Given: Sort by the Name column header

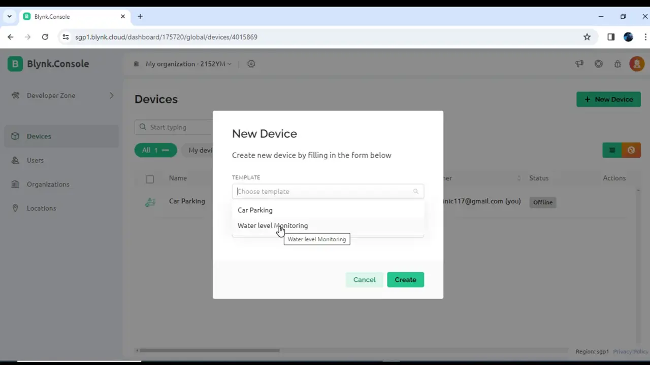Looking at the screenshot, I should click(178, 178).
